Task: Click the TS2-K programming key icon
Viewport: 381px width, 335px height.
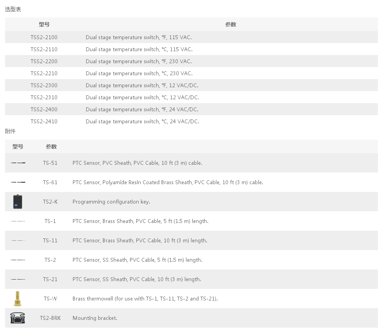Action: 17,202
